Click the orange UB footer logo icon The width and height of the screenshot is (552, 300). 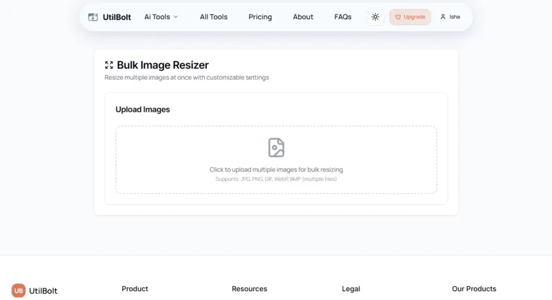[19, 290]
